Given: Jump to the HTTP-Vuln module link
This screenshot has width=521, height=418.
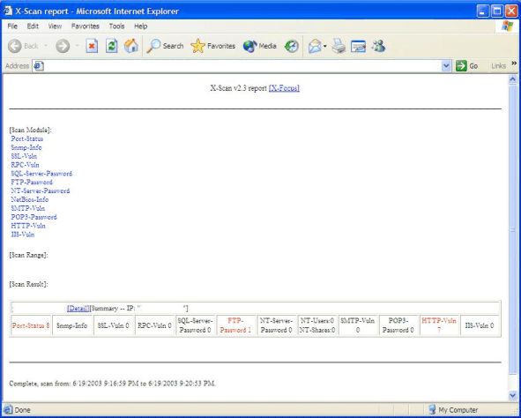Looking at the screenshot, I should pos(28,226).
